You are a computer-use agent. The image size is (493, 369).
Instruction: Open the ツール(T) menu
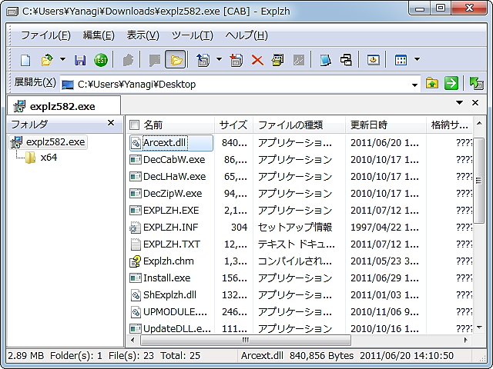coord(192,35)
